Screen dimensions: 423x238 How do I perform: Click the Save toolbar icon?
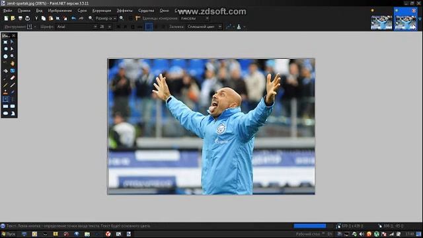(x=20, y=19)
